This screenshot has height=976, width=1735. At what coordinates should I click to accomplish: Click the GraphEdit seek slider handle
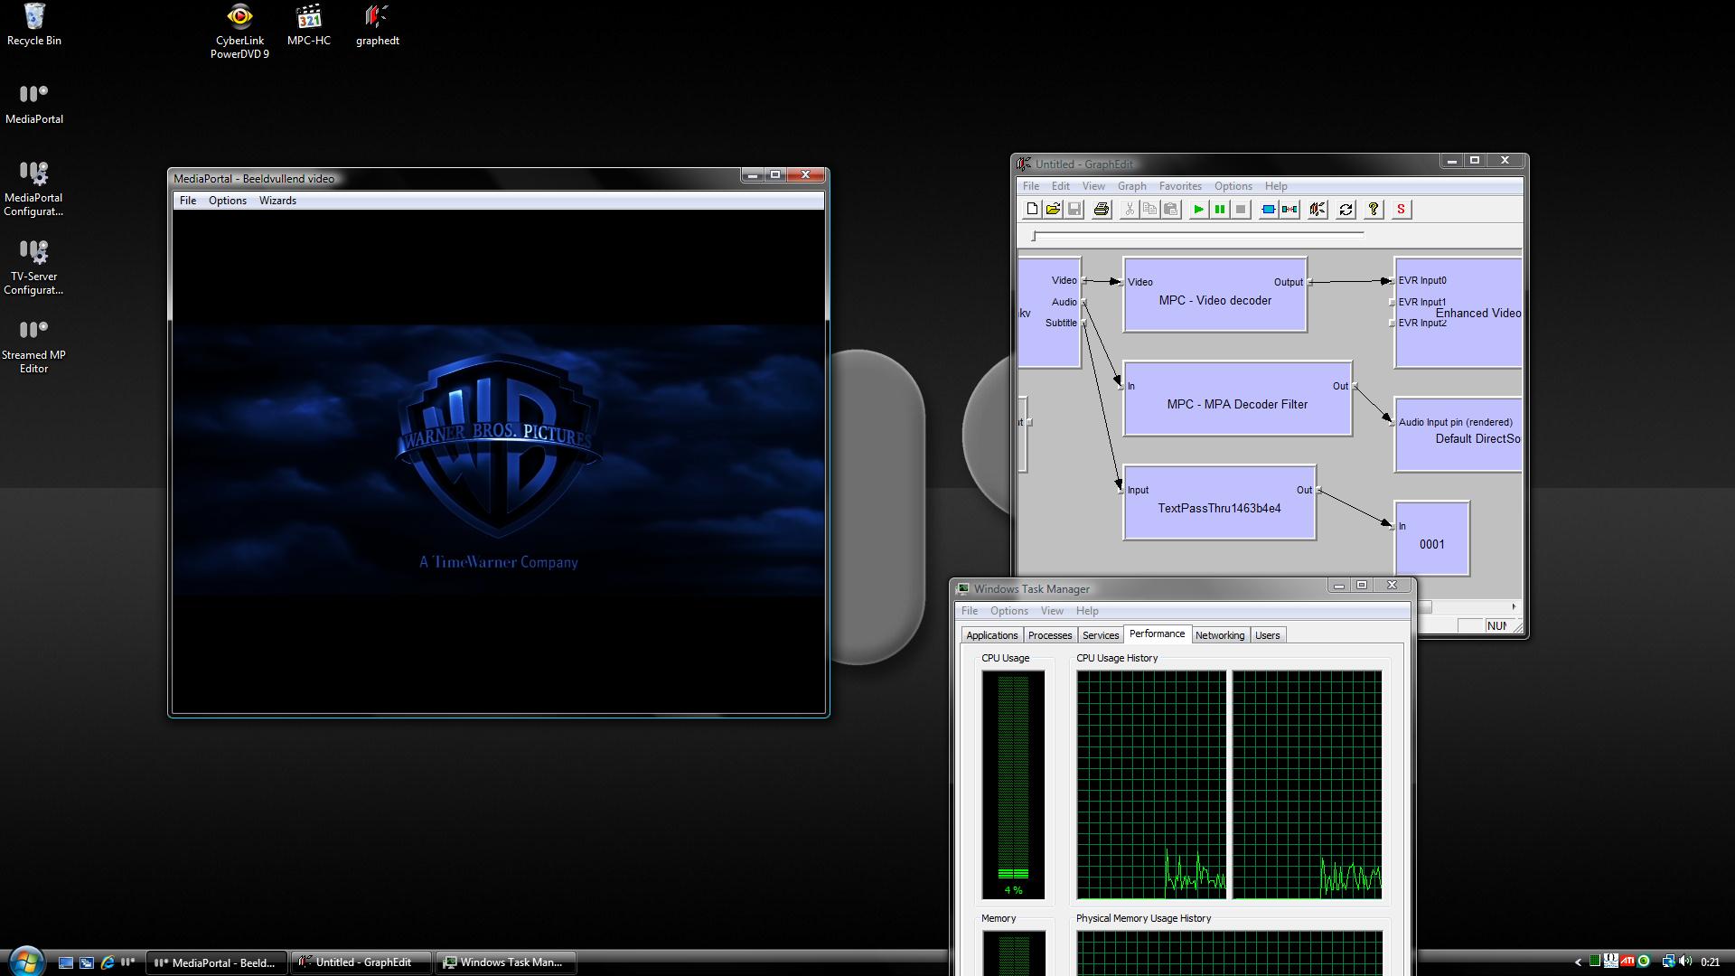(x=1035, y=236)
